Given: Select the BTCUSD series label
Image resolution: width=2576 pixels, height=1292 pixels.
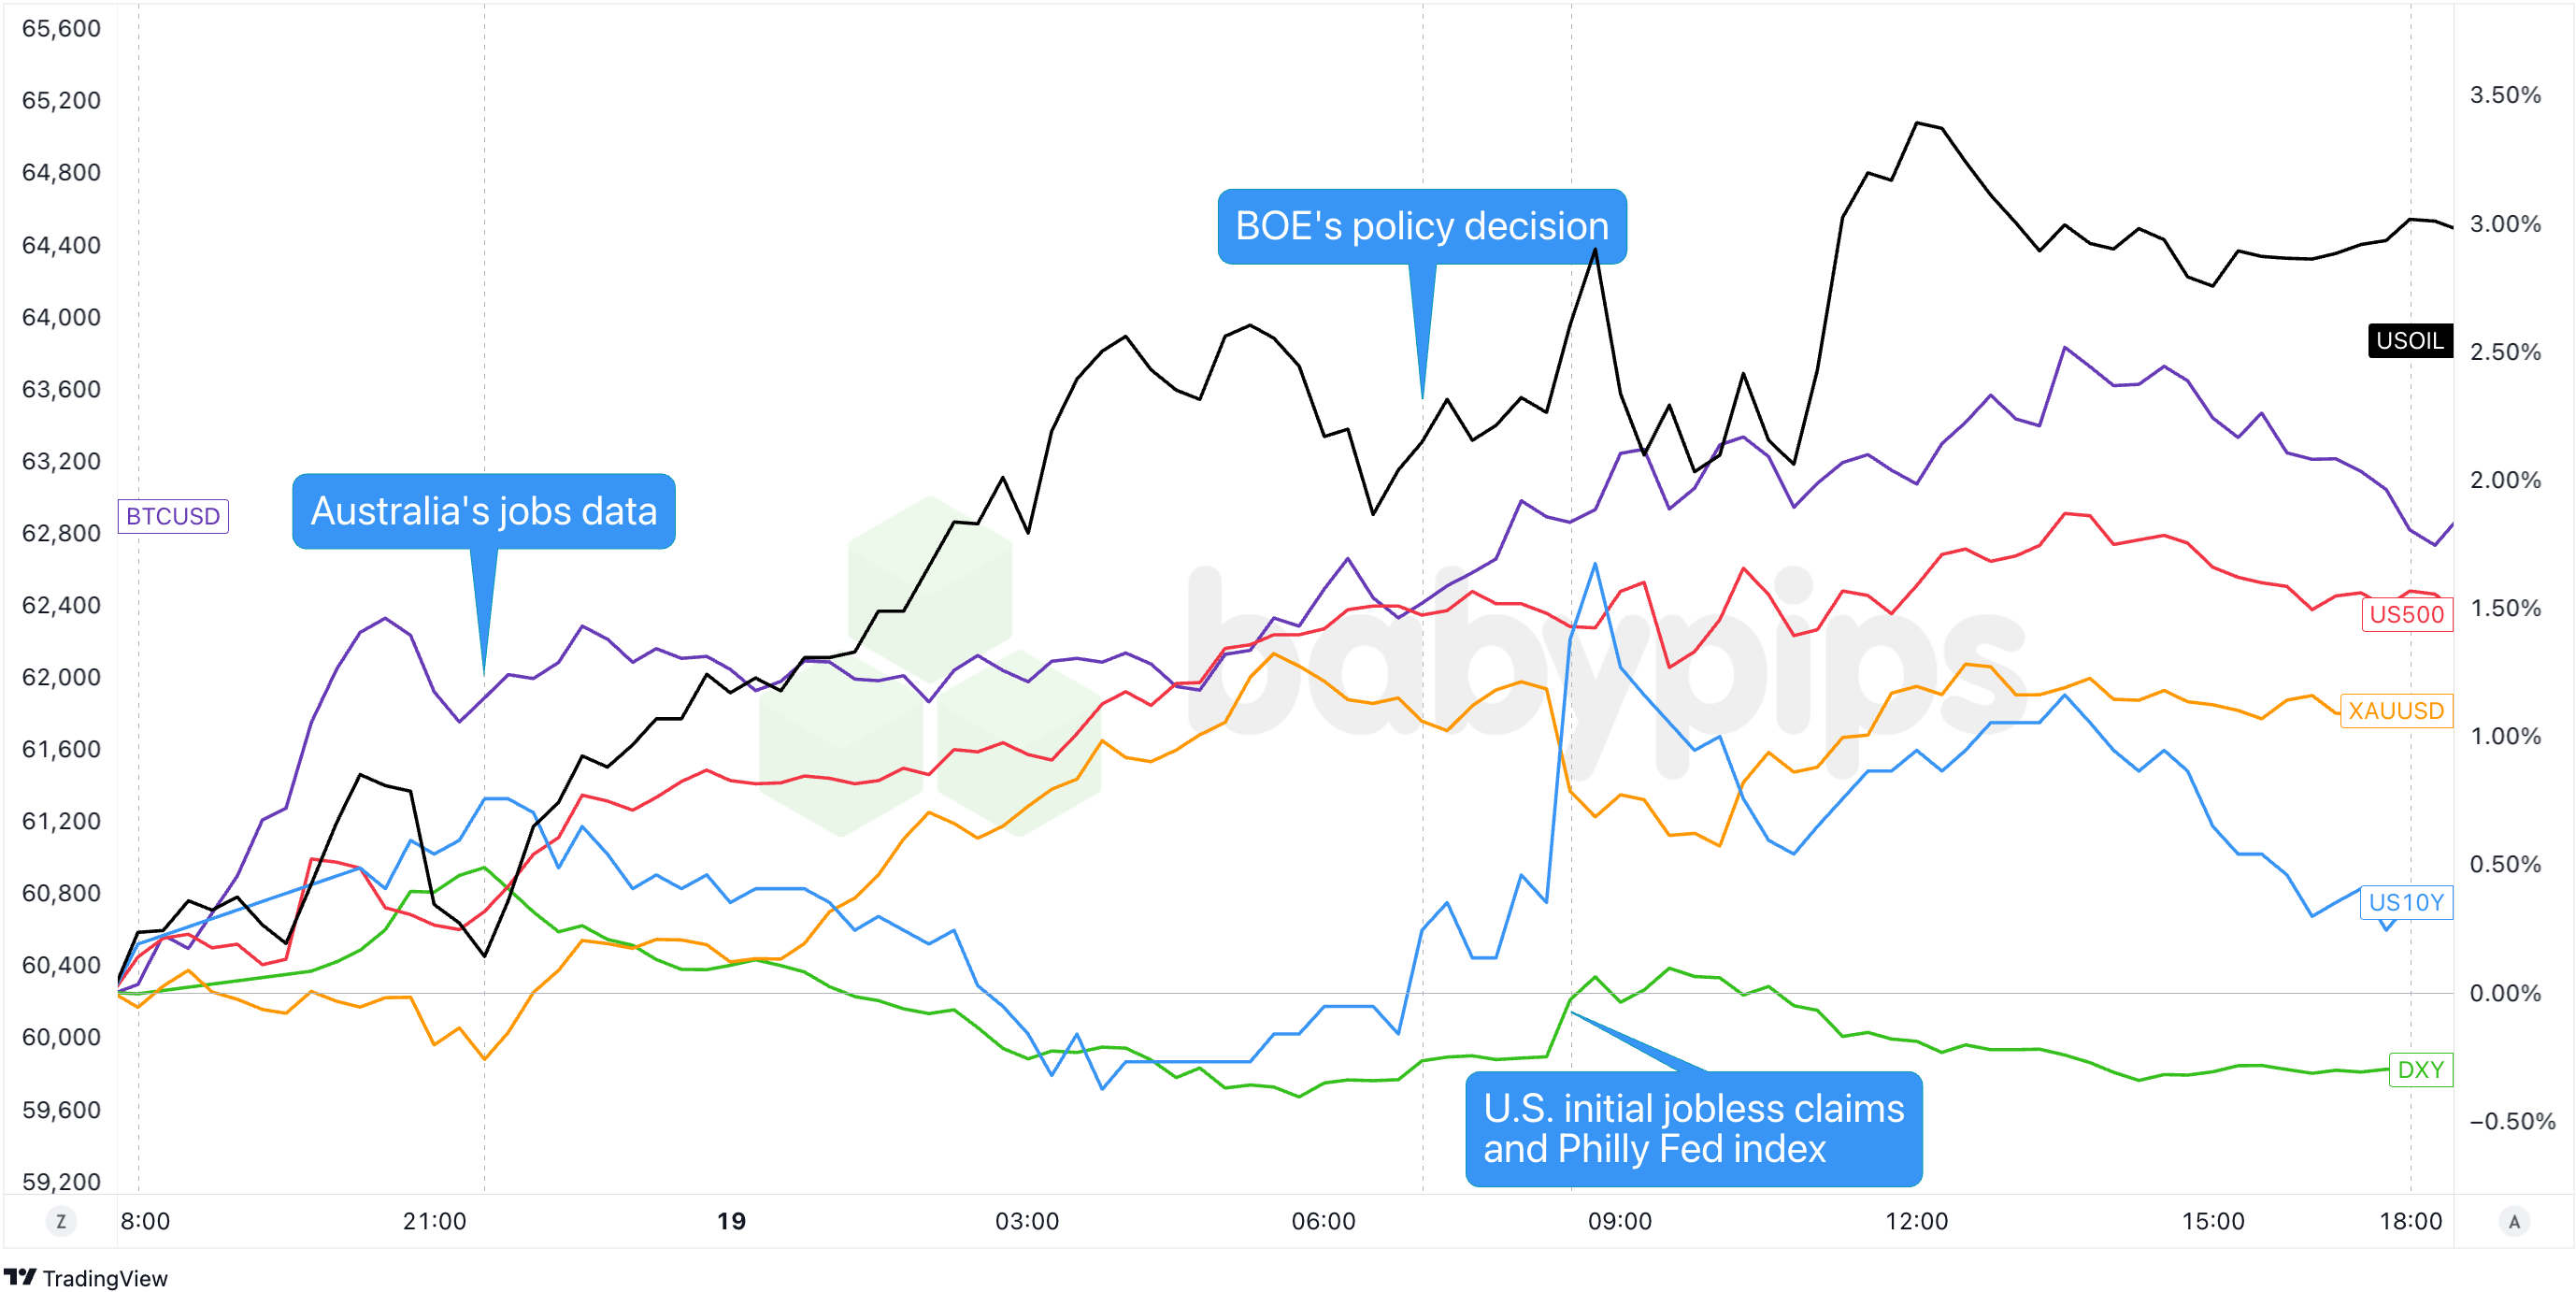Looking at the screenshot, I should click(x=173, y=516).
